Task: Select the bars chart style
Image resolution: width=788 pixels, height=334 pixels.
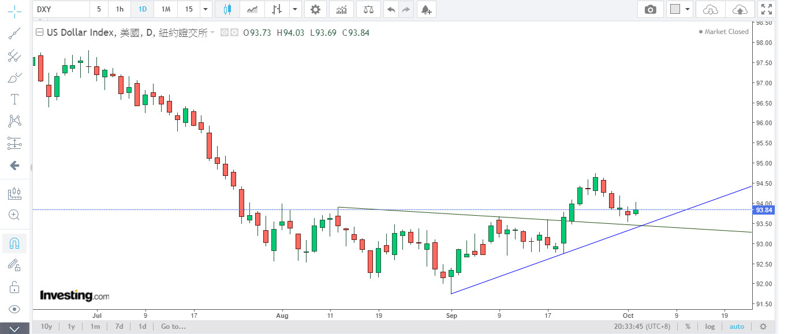Action: point(278,9)
